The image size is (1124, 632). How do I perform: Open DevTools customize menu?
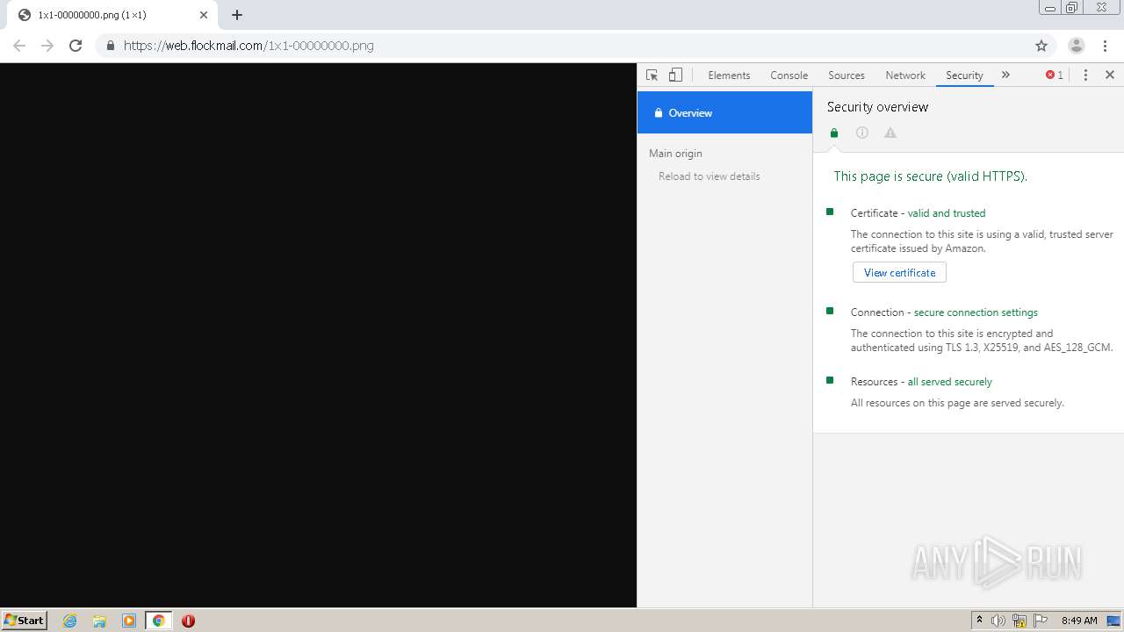tap(1085, 75)
